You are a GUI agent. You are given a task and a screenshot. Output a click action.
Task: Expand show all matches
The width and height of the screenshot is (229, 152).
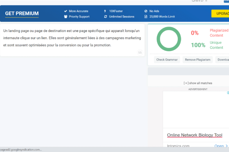point(198,83)
